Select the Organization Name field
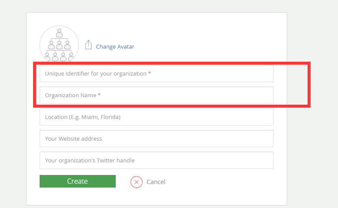This screenshot has height=208, width=338. click(x=156, y=95)
